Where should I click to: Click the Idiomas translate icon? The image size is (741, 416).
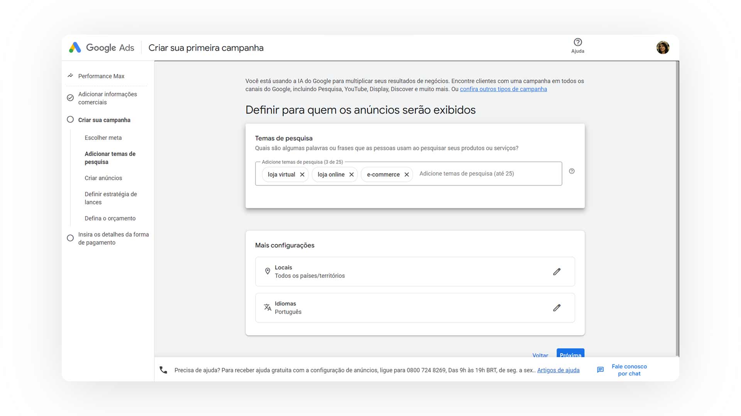pos(267,307)
